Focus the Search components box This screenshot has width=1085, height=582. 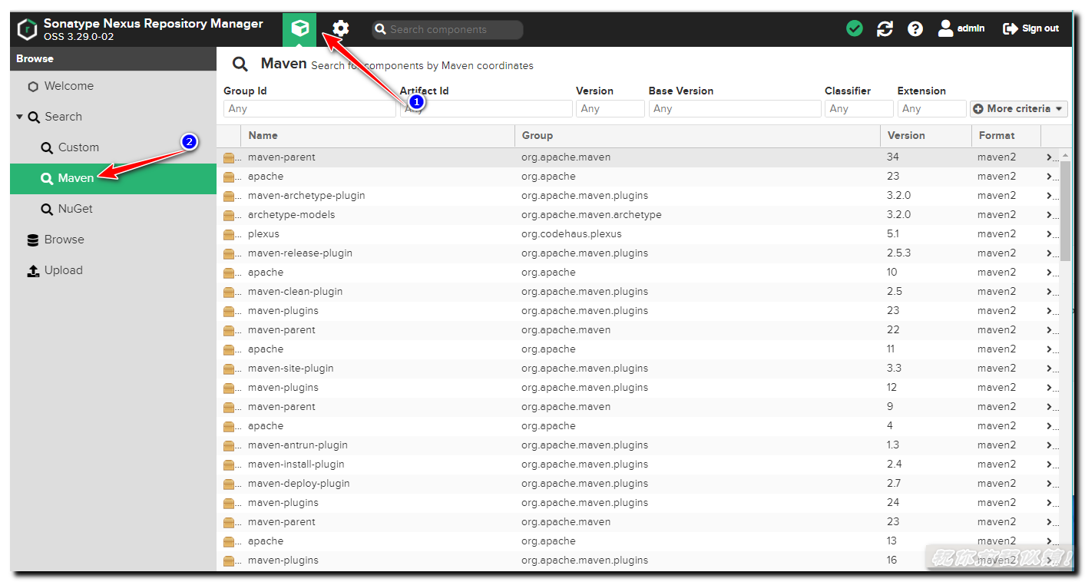pos(448,29)
